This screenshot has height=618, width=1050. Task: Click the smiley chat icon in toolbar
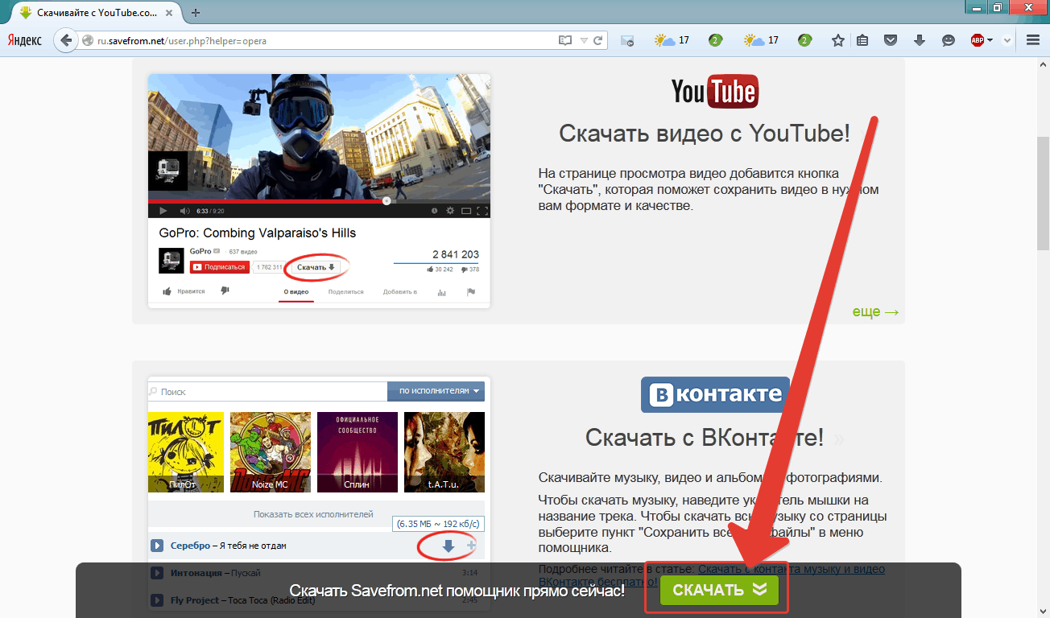(x=949, y=40)
